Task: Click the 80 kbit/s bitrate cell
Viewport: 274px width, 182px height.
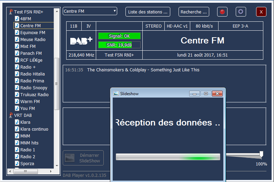Action: point(204,26)
